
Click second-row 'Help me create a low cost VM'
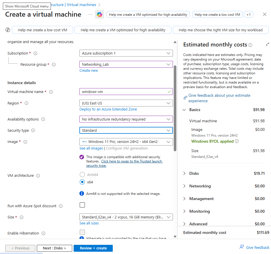42,30
